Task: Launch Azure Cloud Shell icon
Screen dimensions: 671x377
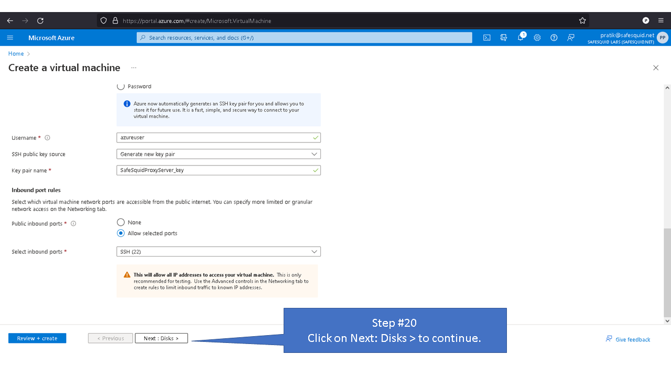Action: (487, 38)
